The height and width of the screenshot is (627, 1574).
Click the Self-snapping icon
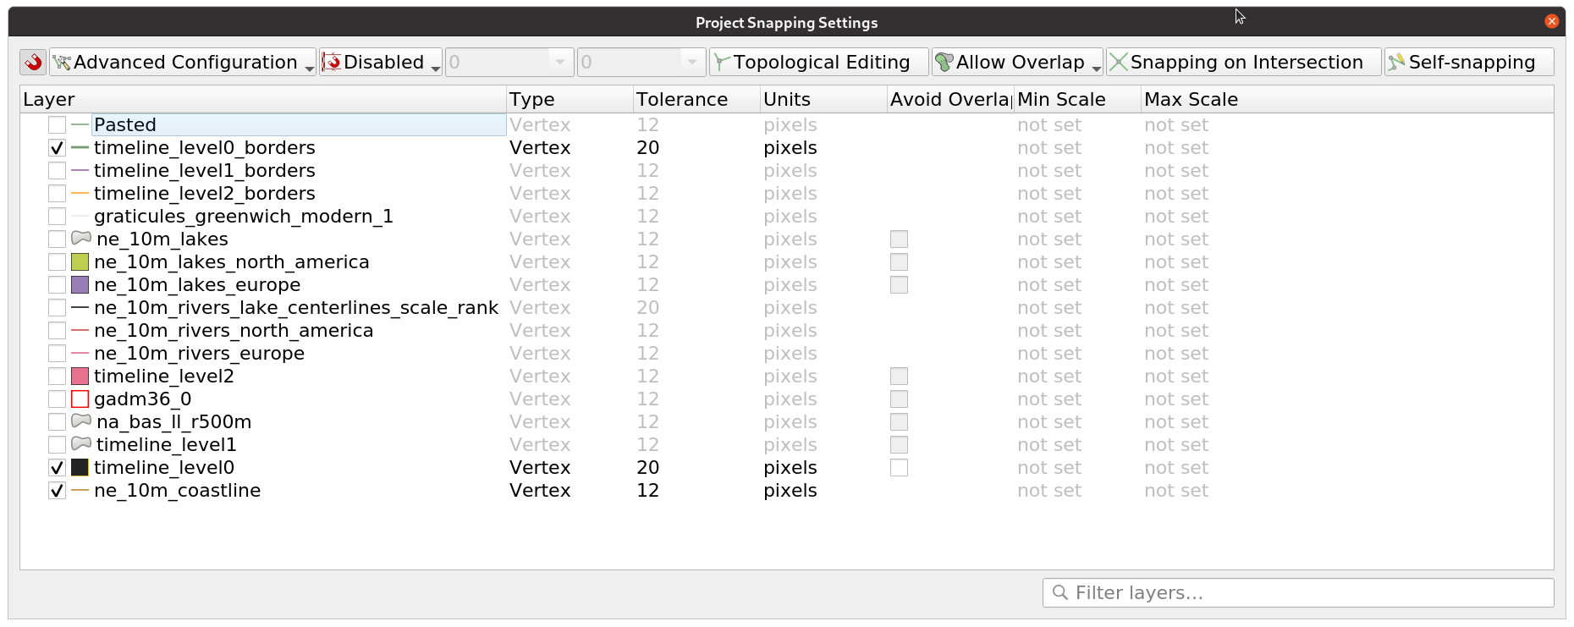[x=1396, y=61]
